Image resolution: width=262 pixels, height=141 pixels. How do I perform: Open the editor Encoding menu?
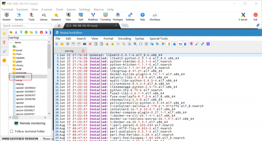point(124,39)
